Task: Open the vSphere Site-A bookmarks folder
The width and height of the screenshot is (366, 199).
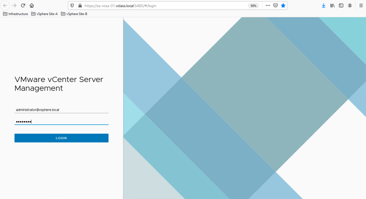Action: 44,14
